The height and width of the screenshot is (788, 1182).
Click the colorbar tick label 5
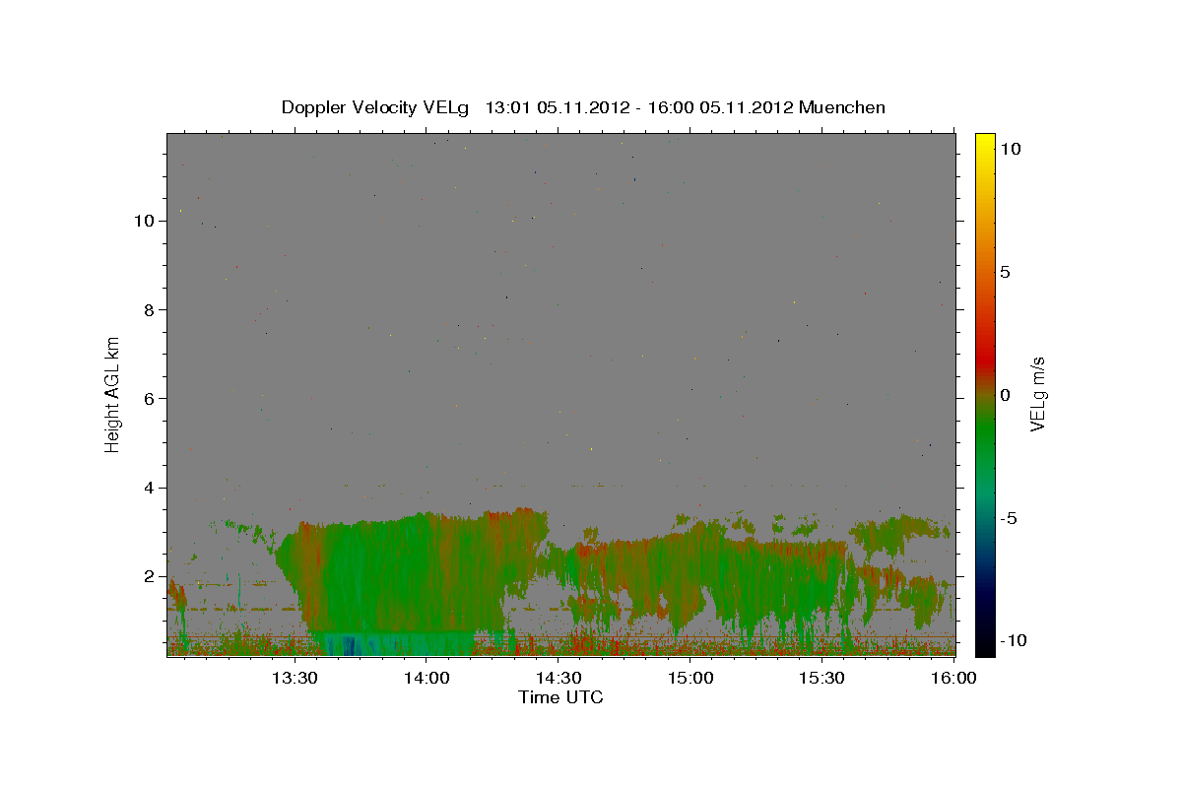tap(1006, 272)
